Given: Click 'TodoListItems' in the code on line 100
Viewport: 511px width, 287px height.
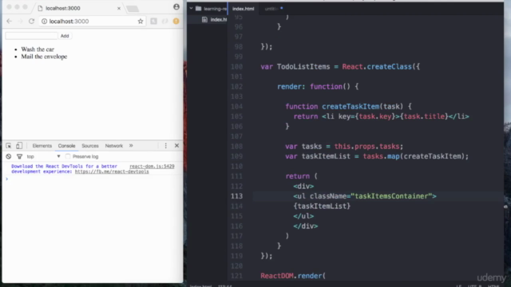Looking at the screenshot, I should [303, 67].
